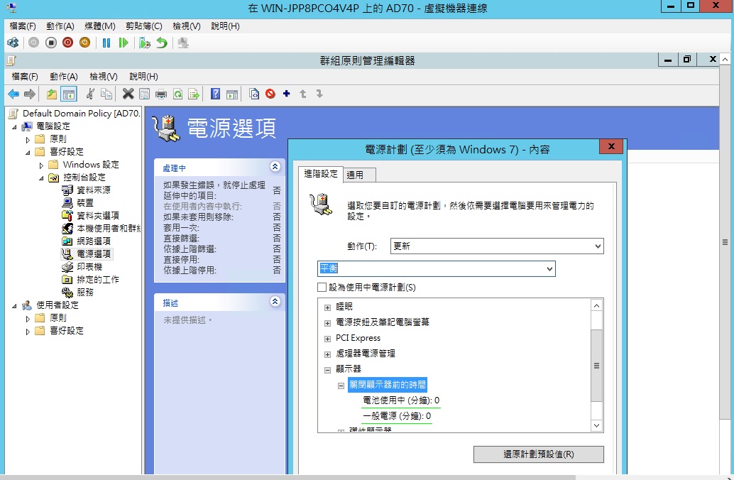This screenshot has width=734, height=480.
Task: Pause the virtual machine
Action: [x=106, y=43]
